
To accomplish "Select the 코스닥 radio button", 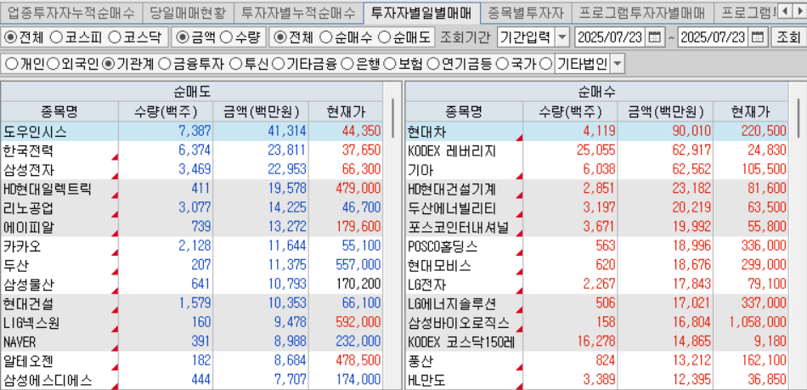I will pos(135,37).
